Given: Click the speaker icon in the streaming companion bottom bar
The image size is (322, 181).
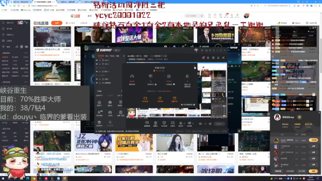Looking at the screenshot, I should pos(189,123).
